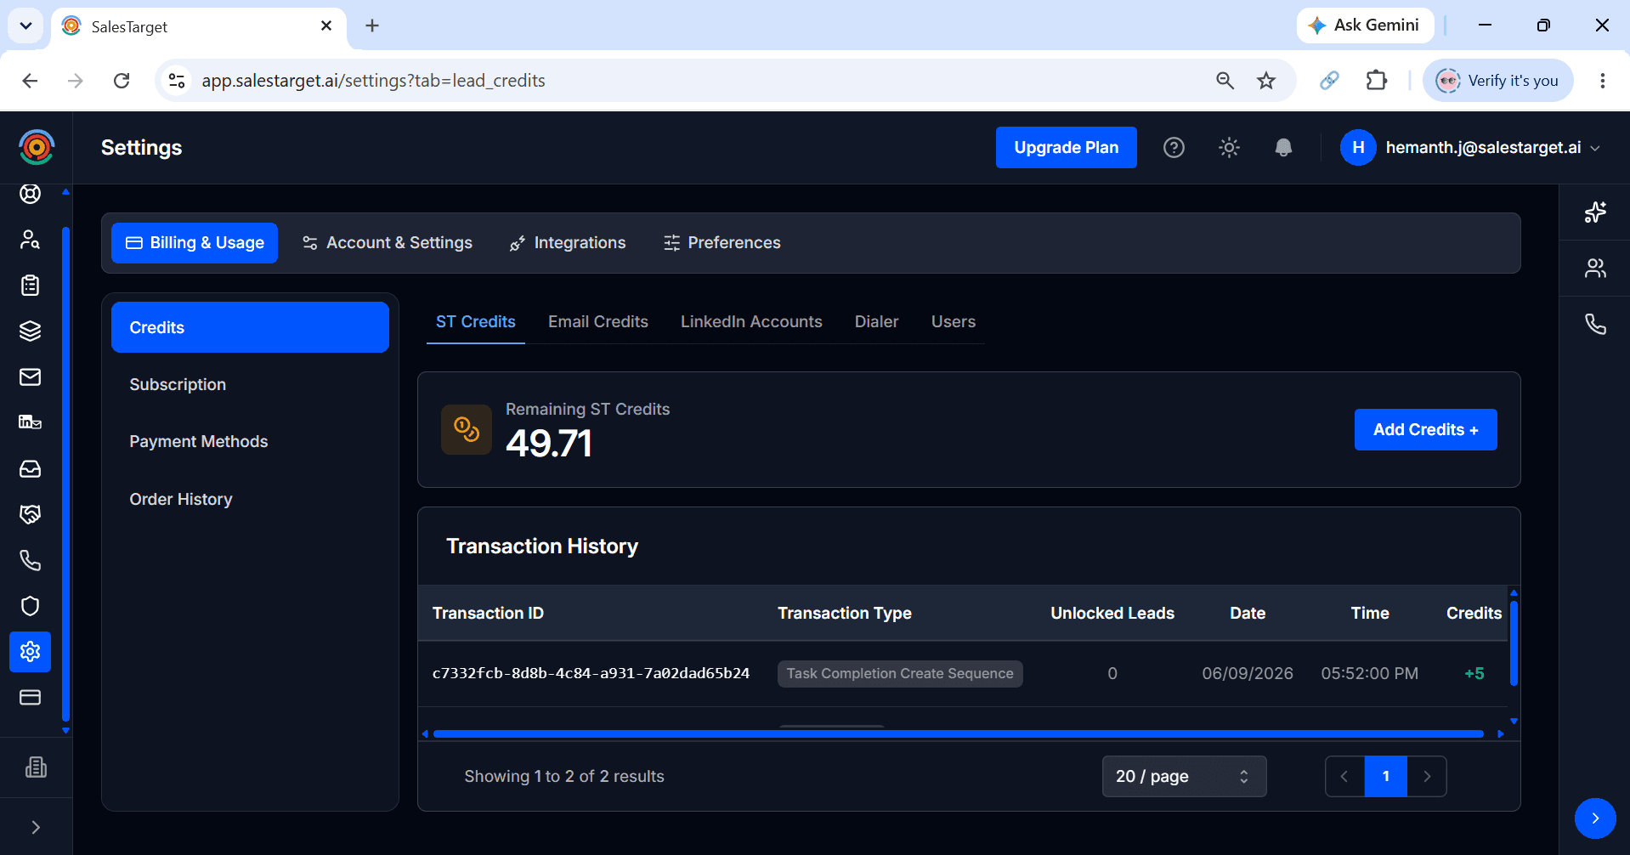Open browser extensions puzzle icon
This screenshot has height=855, width=1630.
point(1376,81)
